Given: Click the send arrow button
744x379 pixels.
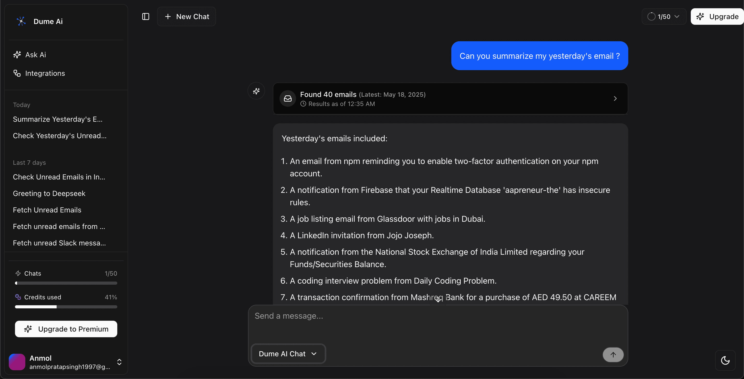Looking at the screenshot, I should [x=613, y=355].
